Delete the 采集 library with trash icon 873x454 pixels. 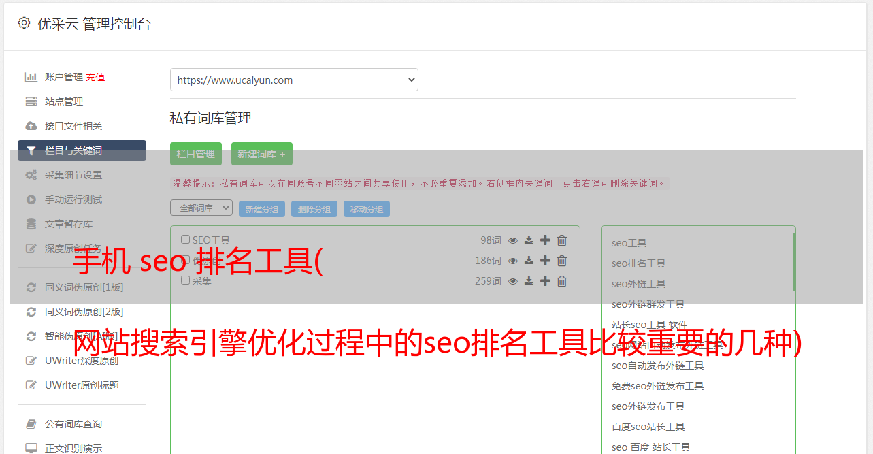pyautogui.click(x=562, y=281)
